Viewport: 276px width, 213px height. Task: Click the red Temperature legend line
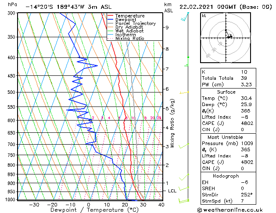pos(110,16)
